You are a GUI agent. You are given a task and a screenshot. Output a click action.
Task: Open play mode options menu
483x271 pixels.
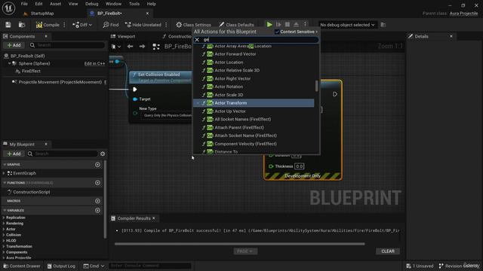point(305,25)
